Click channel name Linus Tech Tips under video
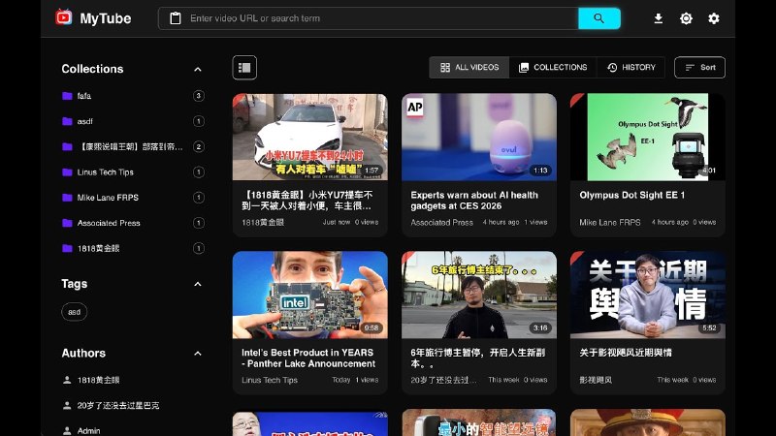This screenshot has height=436, width=776. [x=270, y=380]
